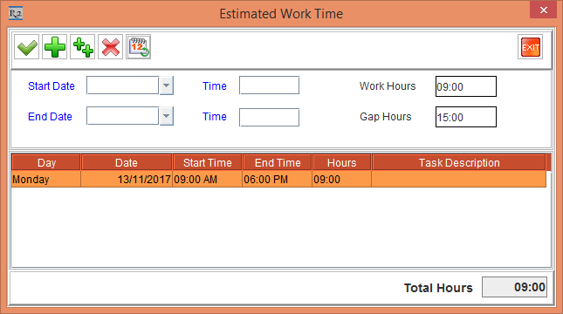
Task: Focus the Time field beside End Date
Action: 270,118
